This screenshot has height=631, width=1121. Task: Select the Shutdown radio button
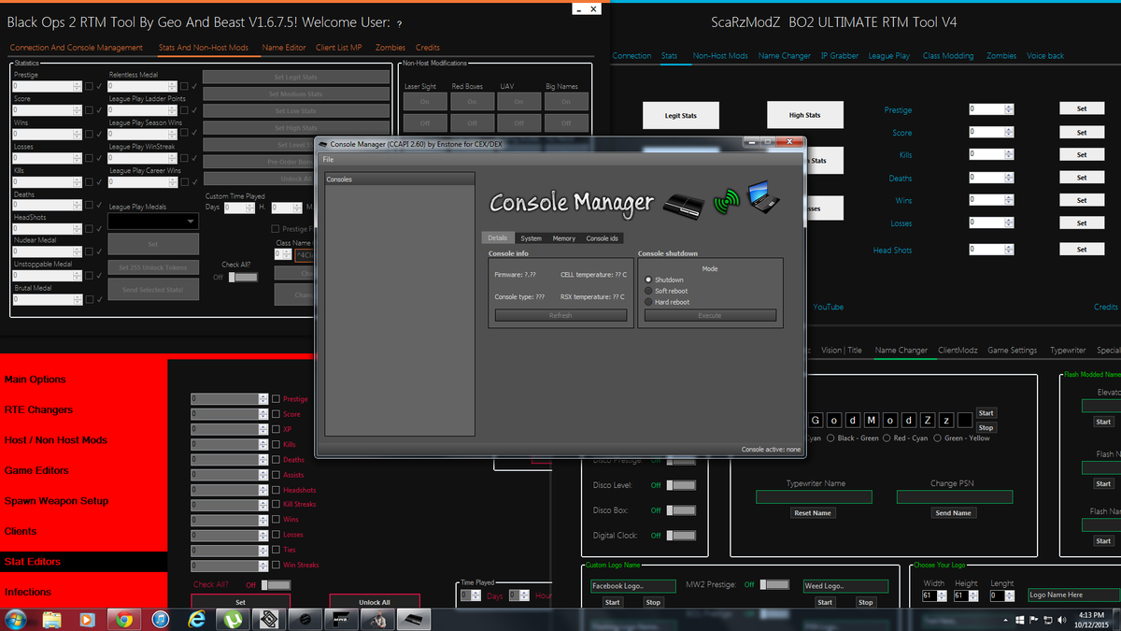pos(649,280)
